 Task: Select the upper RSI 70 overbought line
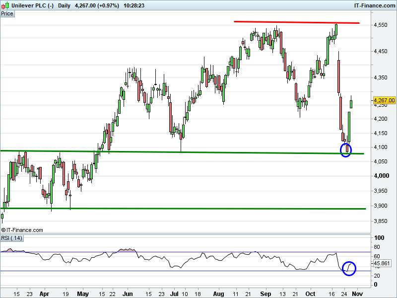186,252
